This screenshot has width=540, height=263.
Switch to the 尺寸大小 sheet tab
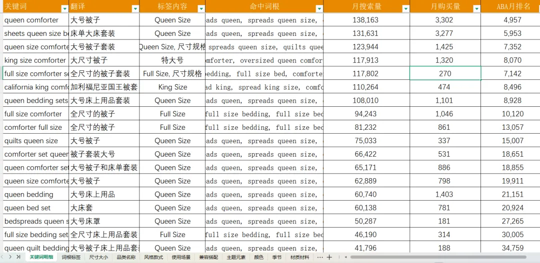pyautogui.click(x=98, y=257)
